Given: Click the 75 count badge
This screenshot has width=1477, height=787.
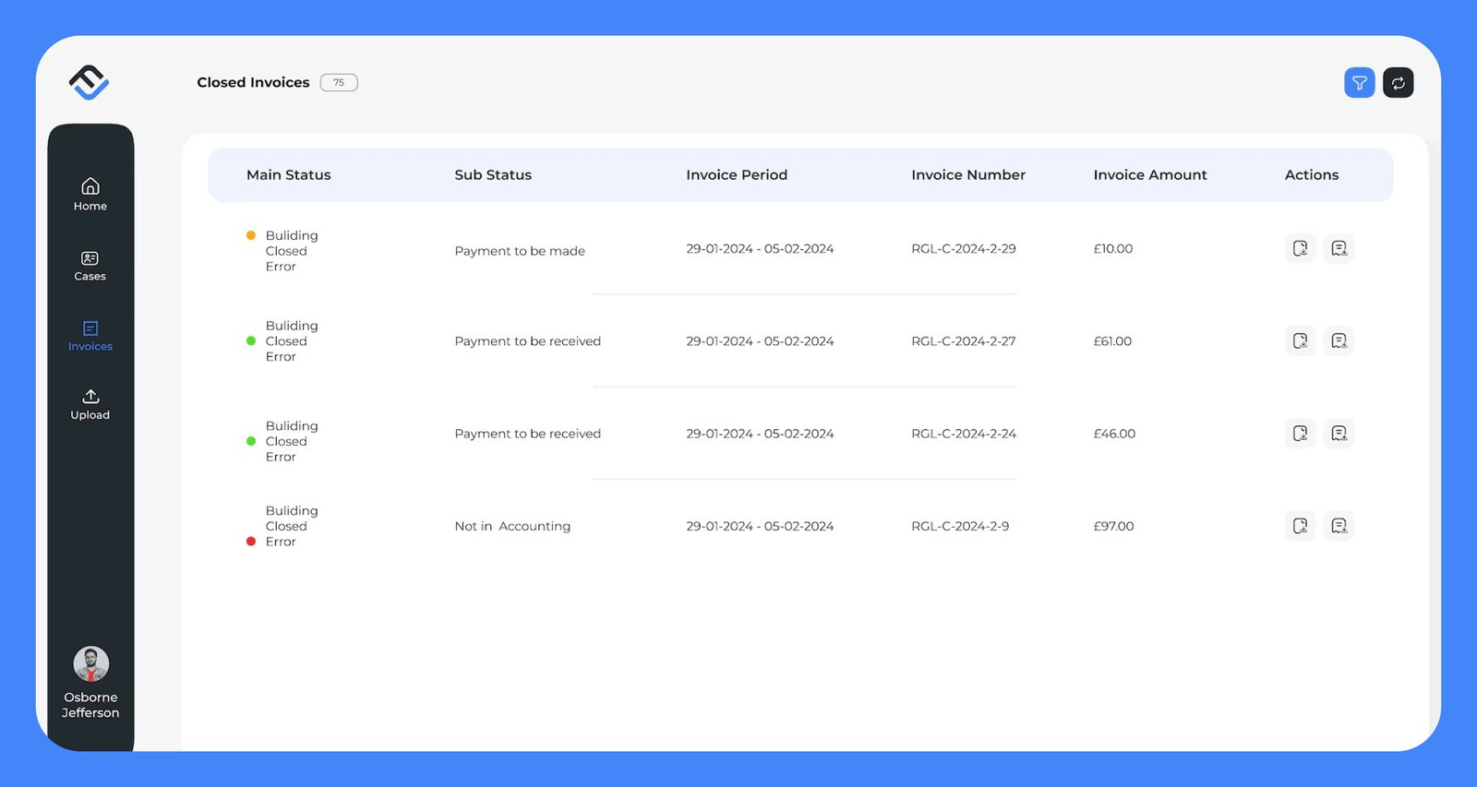Looking at the screenshot, I should pyautogui.click(x=339, y=83).
